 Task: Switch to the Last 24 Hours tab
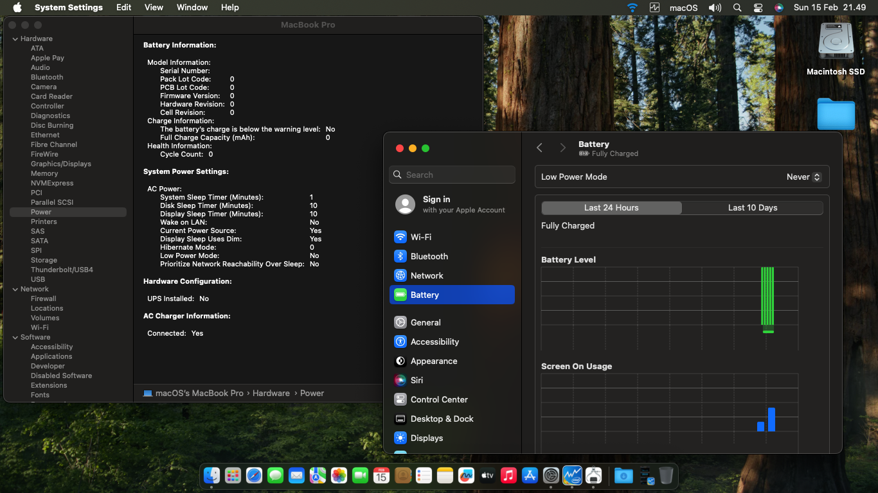[x=611, y=208]
